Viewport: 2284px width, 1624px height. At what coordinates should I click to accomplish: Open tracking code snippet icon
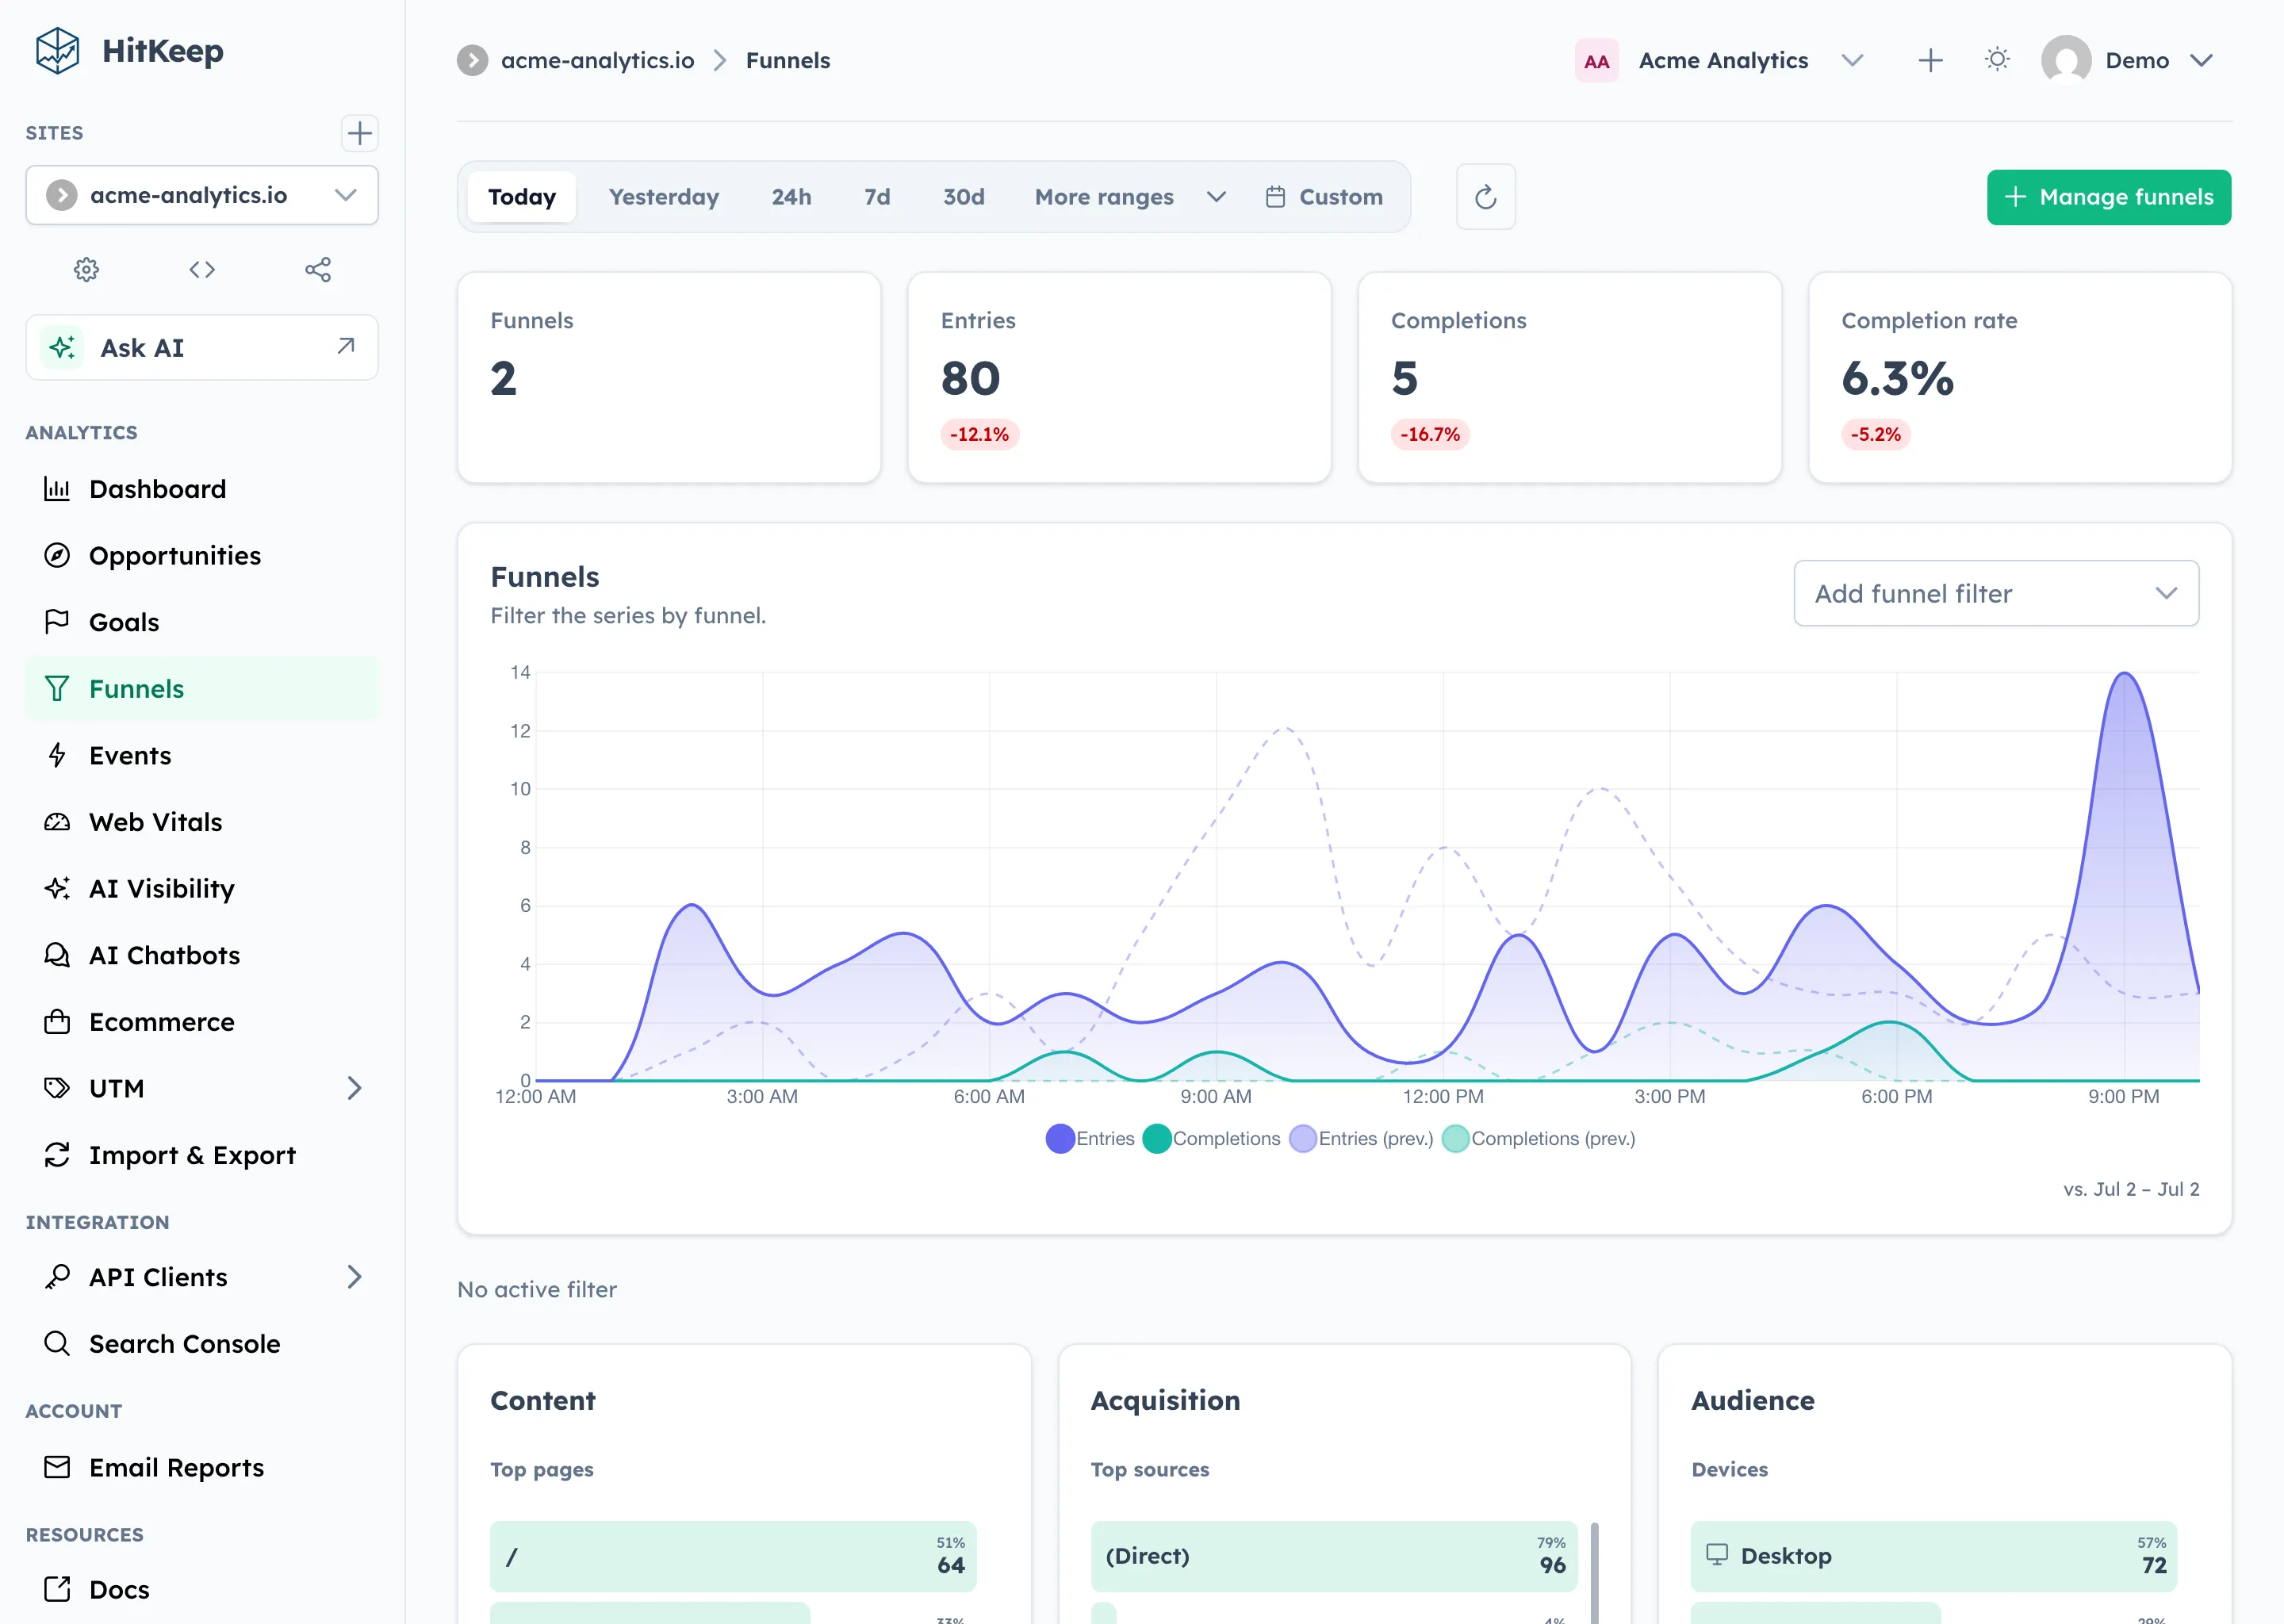(202, 269)
